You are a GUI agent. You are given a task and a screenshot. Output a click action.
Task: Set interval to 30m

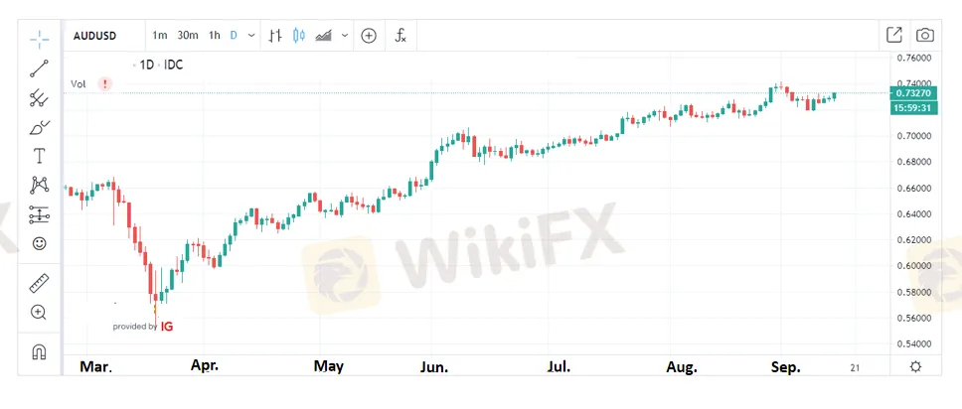tap(187, 36)
